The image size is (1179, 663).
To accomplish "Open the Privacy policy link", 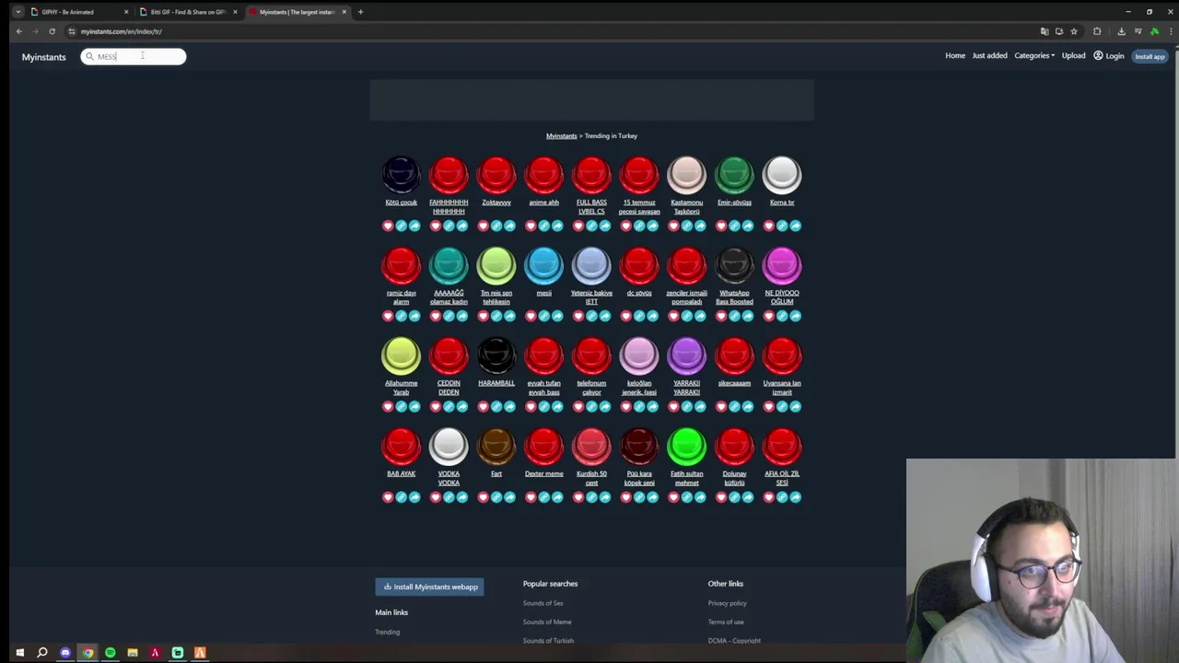I will click(728, 603).
